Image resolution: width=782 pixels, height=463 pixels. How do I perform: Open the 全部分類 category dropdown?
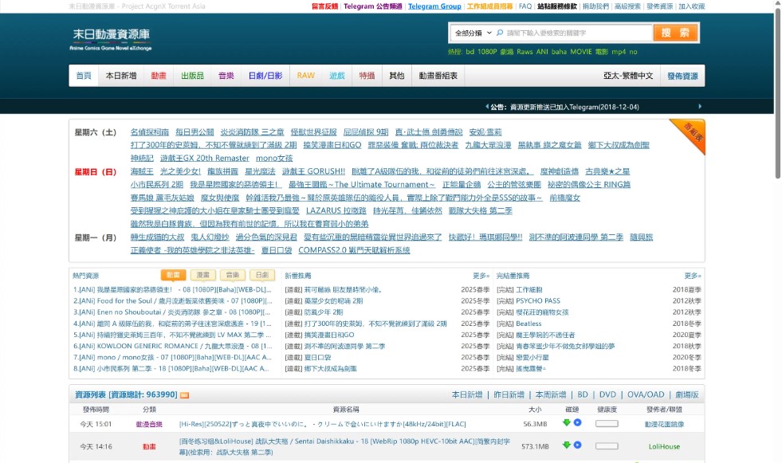click(471, 33)
